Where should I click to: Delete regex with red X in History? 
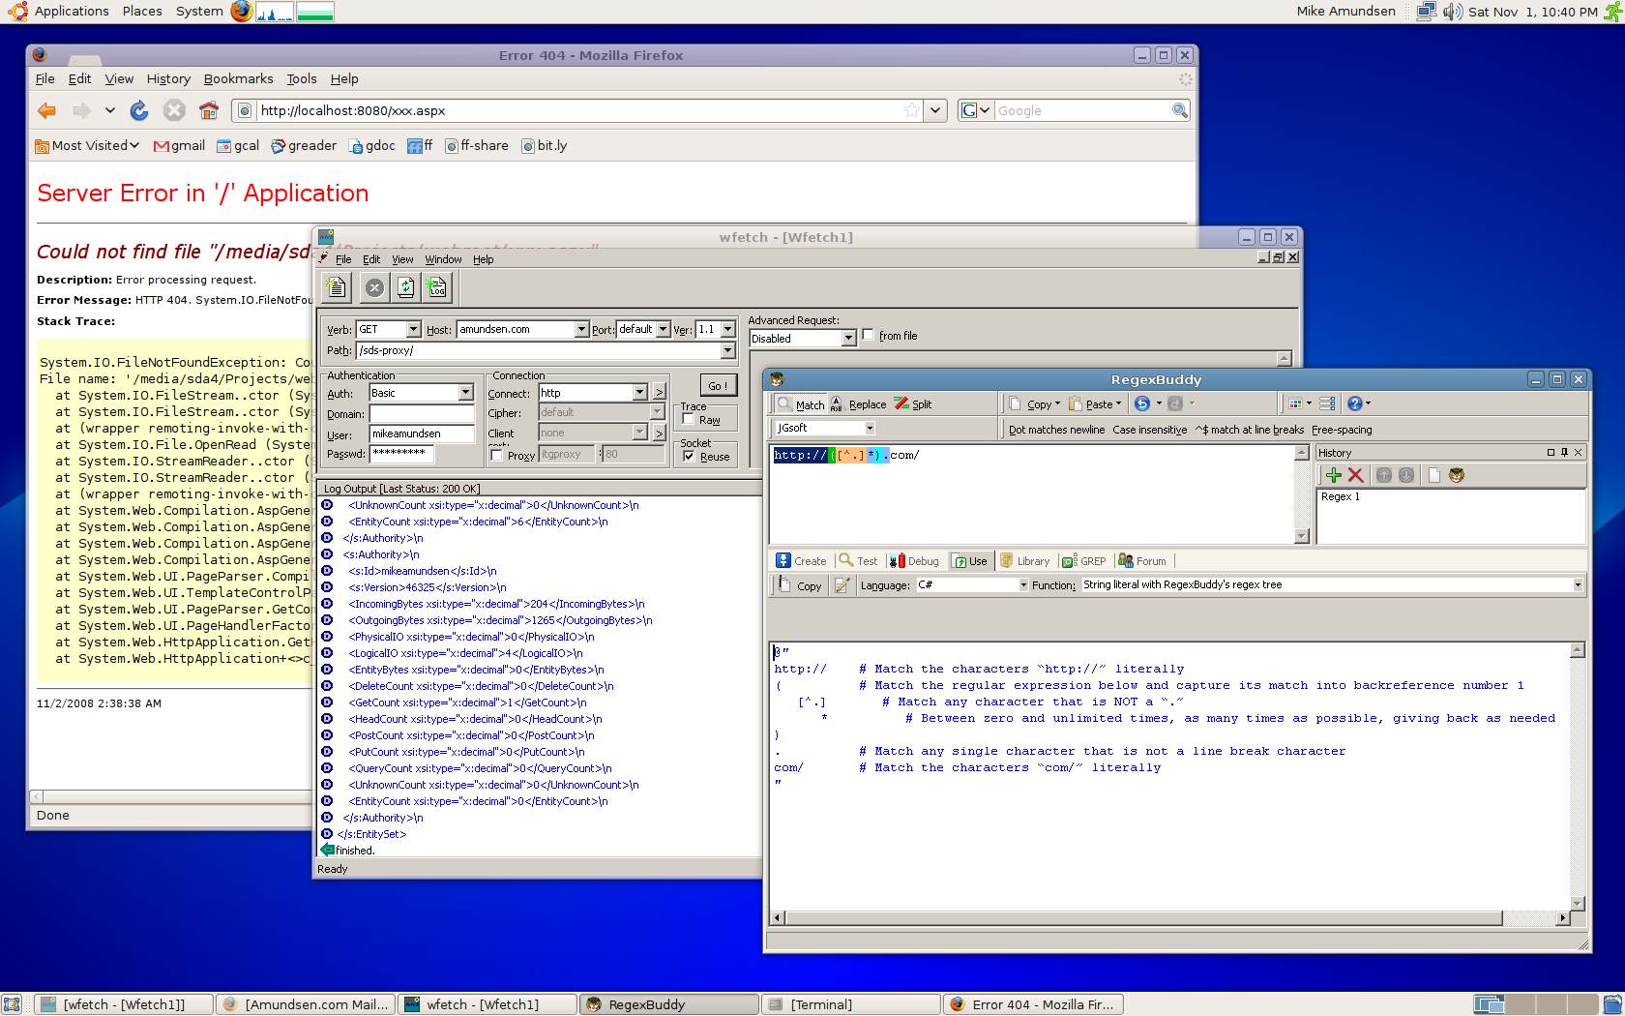tap(1355, 475)
